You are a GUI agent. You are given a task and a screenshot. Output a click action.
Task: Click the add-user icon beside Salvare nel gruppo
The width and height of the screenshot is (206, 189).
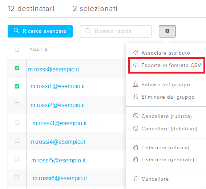pos(136,84)
